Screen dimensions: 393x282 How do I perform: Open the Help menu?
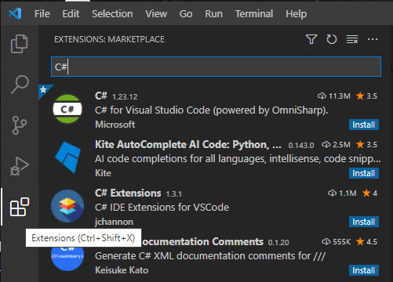click(296, 14)
